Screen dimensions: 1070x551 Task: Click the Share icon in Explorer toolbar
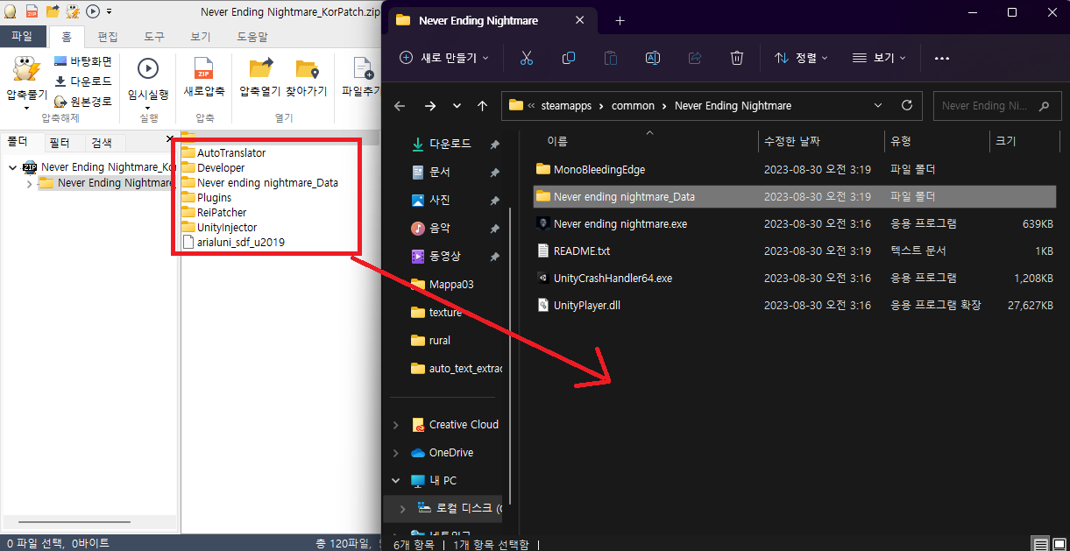[x=695, y=58]
